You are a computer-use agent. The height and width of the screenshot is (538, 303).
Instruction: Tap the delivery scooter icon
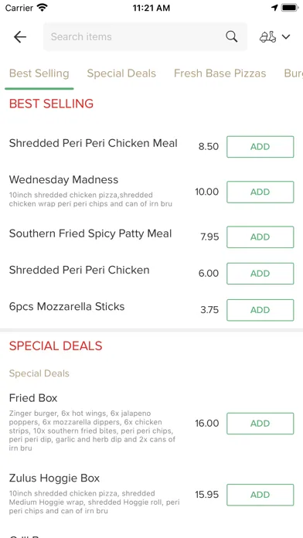click(267, 36)
